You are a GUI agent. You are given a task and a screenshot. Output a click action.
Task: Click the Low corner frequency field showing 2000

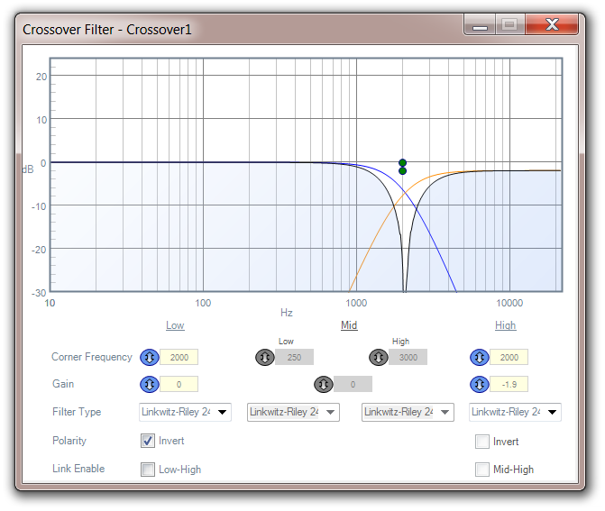coord(179,357)
